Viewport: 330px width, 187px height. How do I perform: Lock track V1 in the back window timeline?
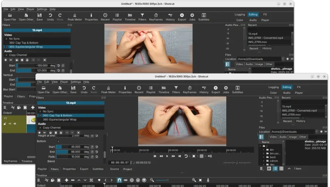tap(5, 124)
